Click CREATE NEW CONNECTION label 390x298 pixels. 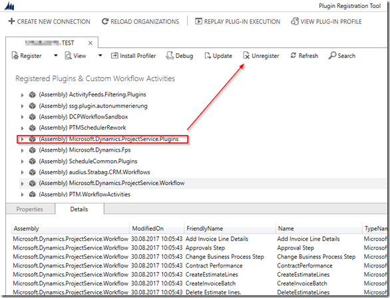pos(54,22)
